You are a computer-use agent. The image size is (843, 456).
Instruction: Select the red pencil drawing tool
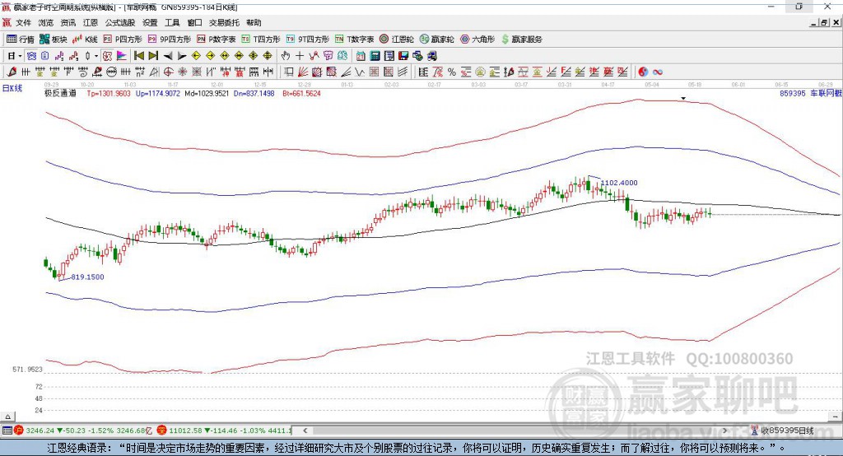[12, 72]
